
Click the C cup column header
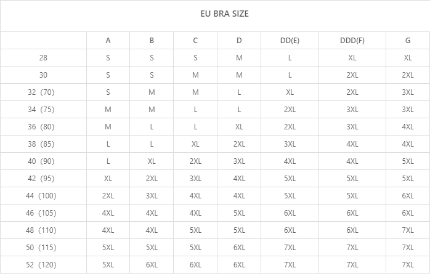pyautogui.click(x=195, y=41)
